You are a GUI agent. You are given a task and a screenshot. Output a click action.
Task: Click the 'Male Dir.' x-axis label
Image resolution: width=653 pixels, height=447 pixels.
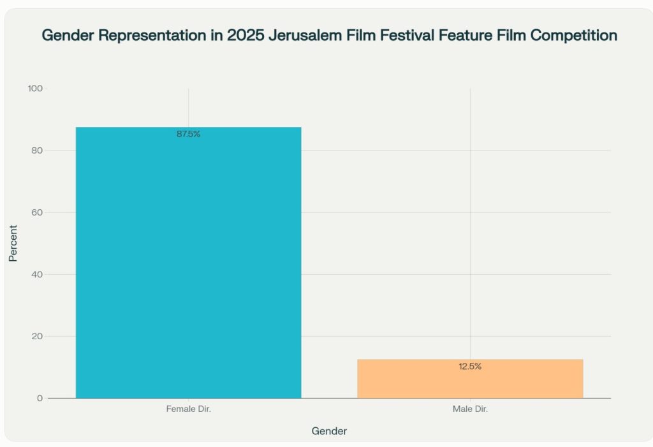[x=470, y=409]
